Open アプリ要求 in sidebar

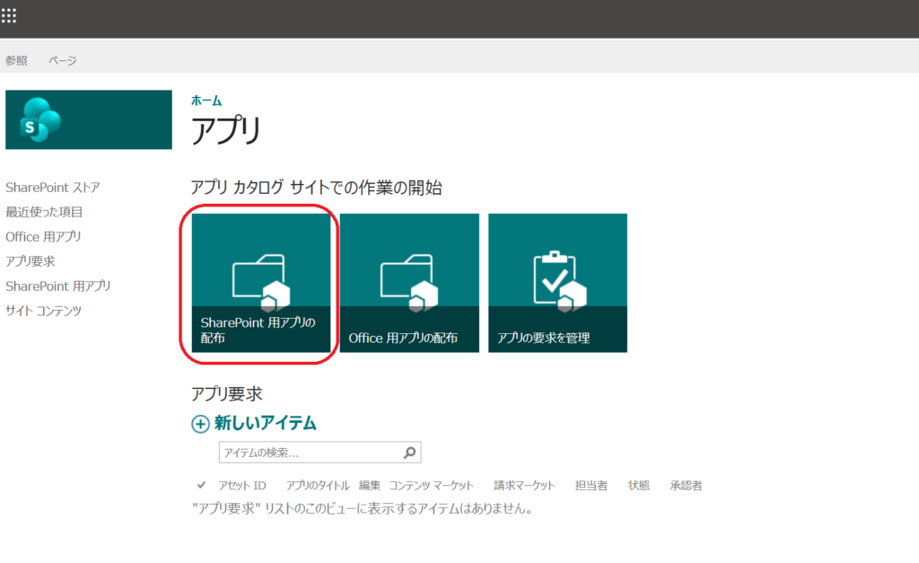31,261
